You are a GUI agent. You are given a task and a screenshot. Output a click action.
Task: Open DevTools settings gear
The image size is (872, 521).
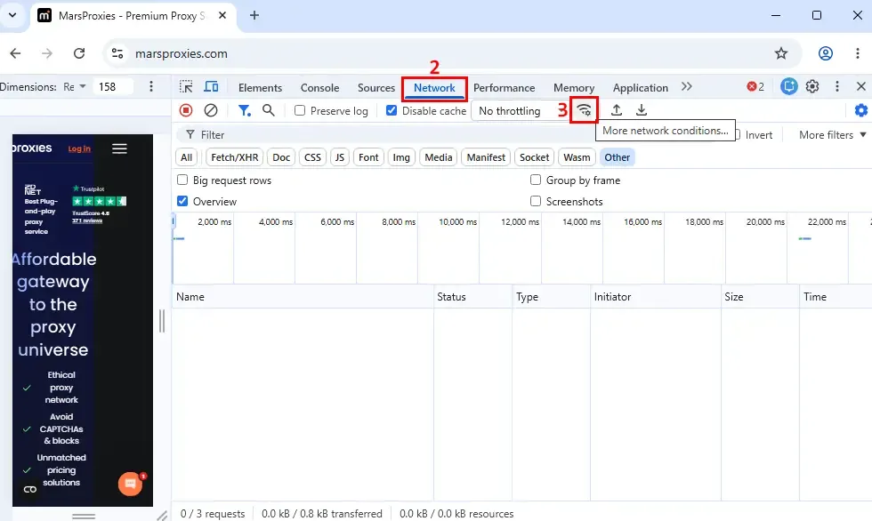pyautogui.click(x=812, y=86)
